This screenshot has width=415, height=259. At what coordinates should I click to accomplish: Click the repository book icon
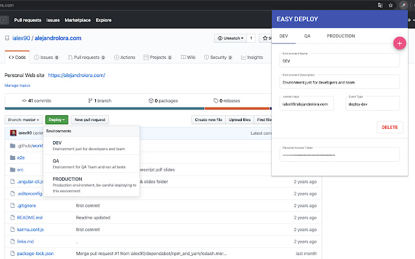click(7, 38)
